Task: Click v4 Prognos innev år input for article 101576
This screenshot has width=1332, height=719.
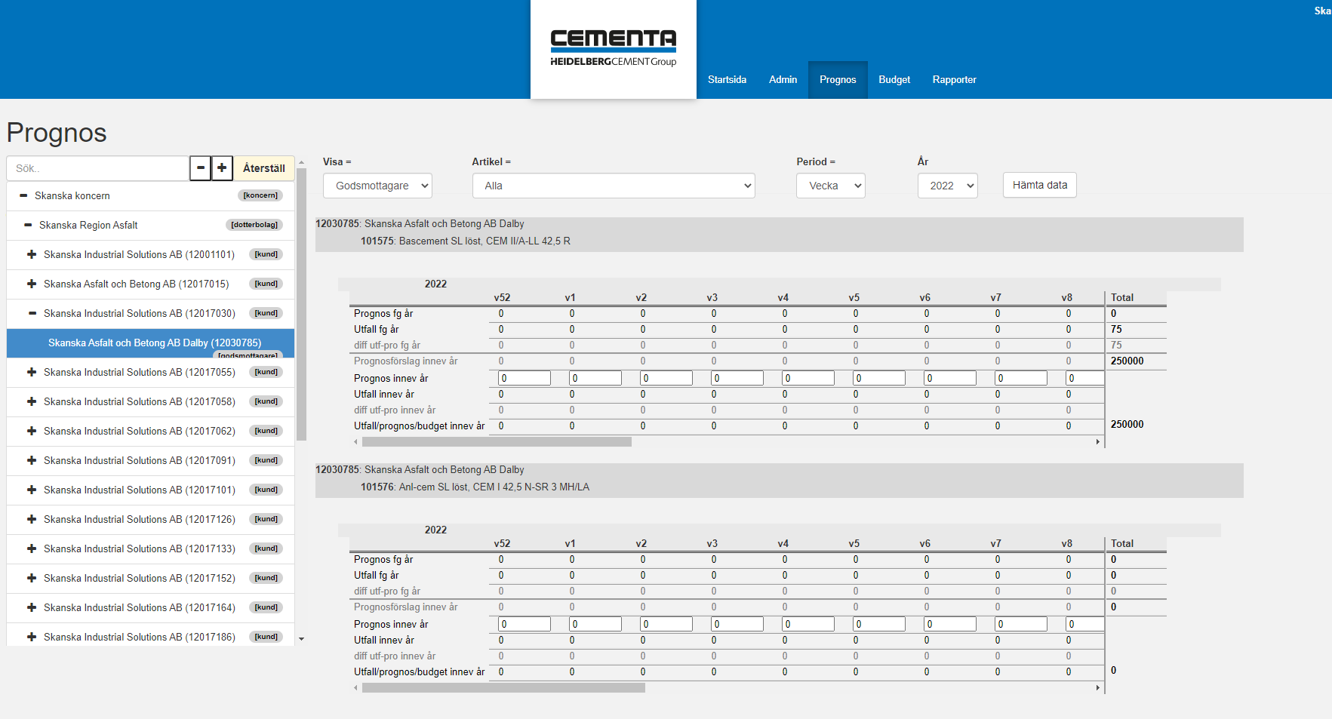Action: click(x=808, y=624)
